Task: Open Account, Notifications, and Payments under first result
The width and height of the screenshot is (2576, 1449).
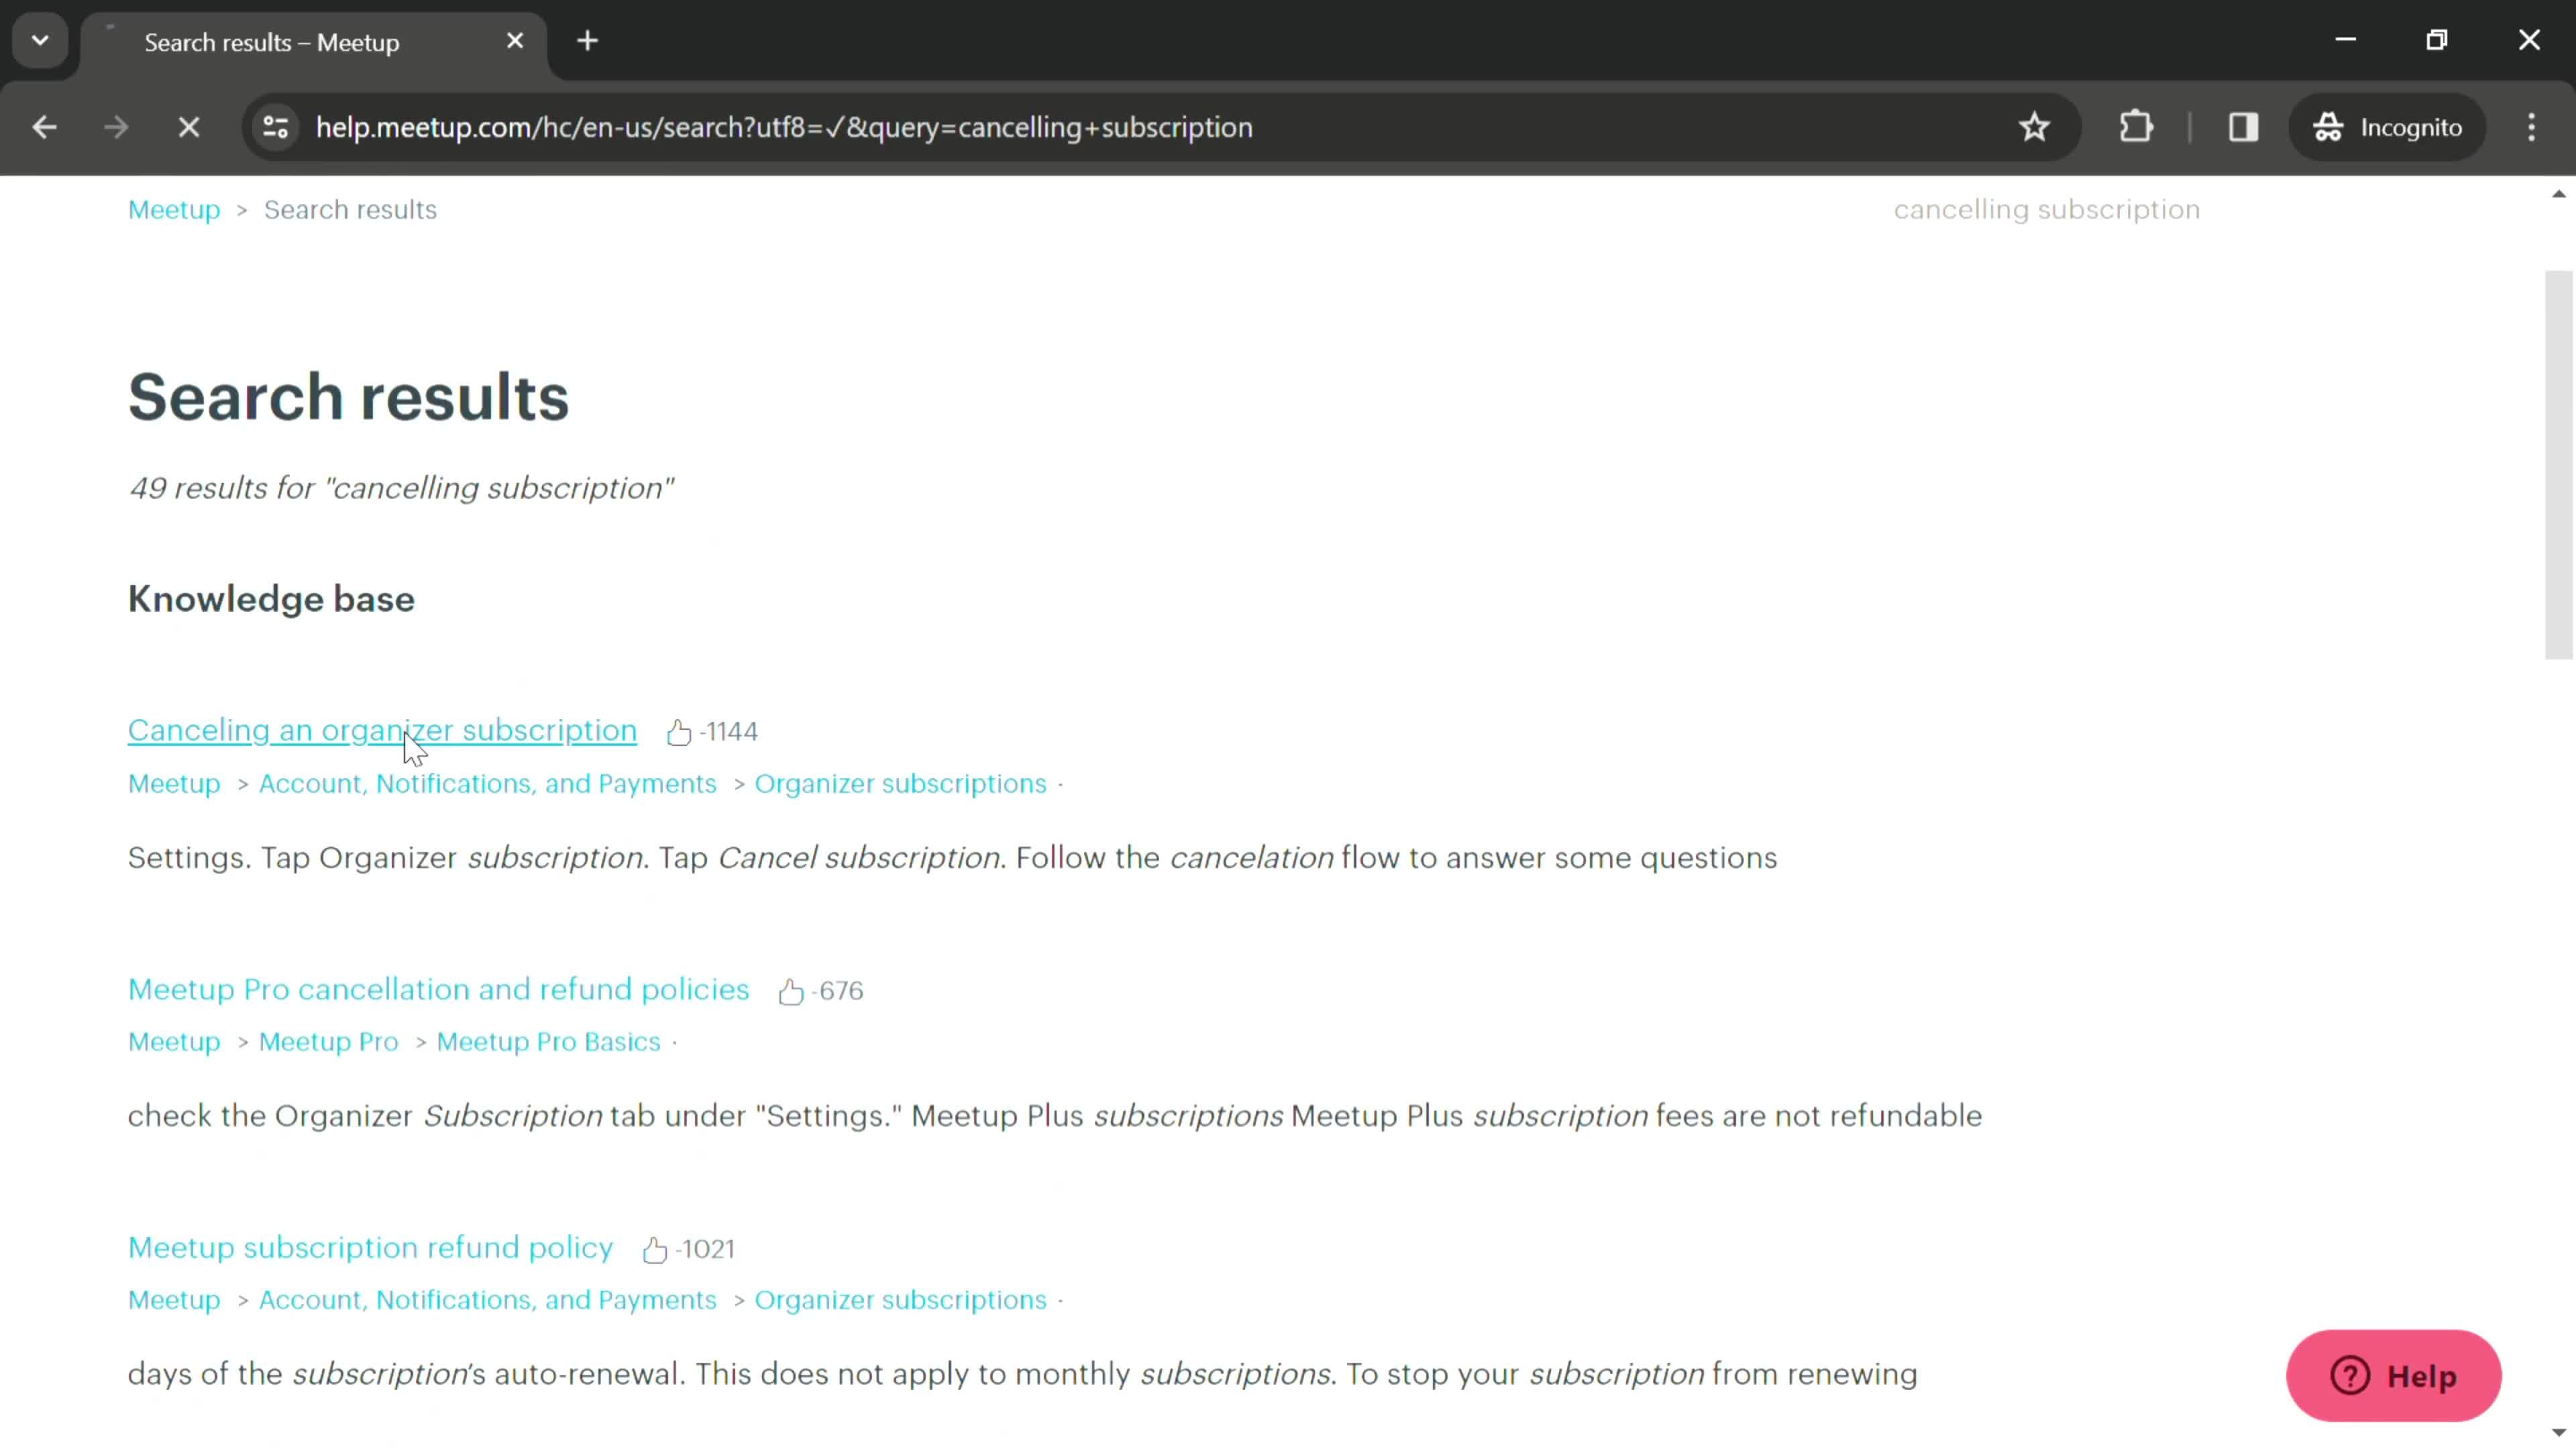Action: click(x=488, y=784)
